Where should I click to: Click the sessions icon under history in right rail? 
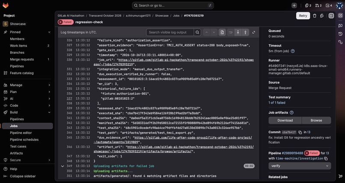[x=340, y=42]
